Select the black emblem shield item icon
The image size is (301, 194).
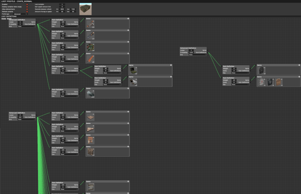point(270,82)
